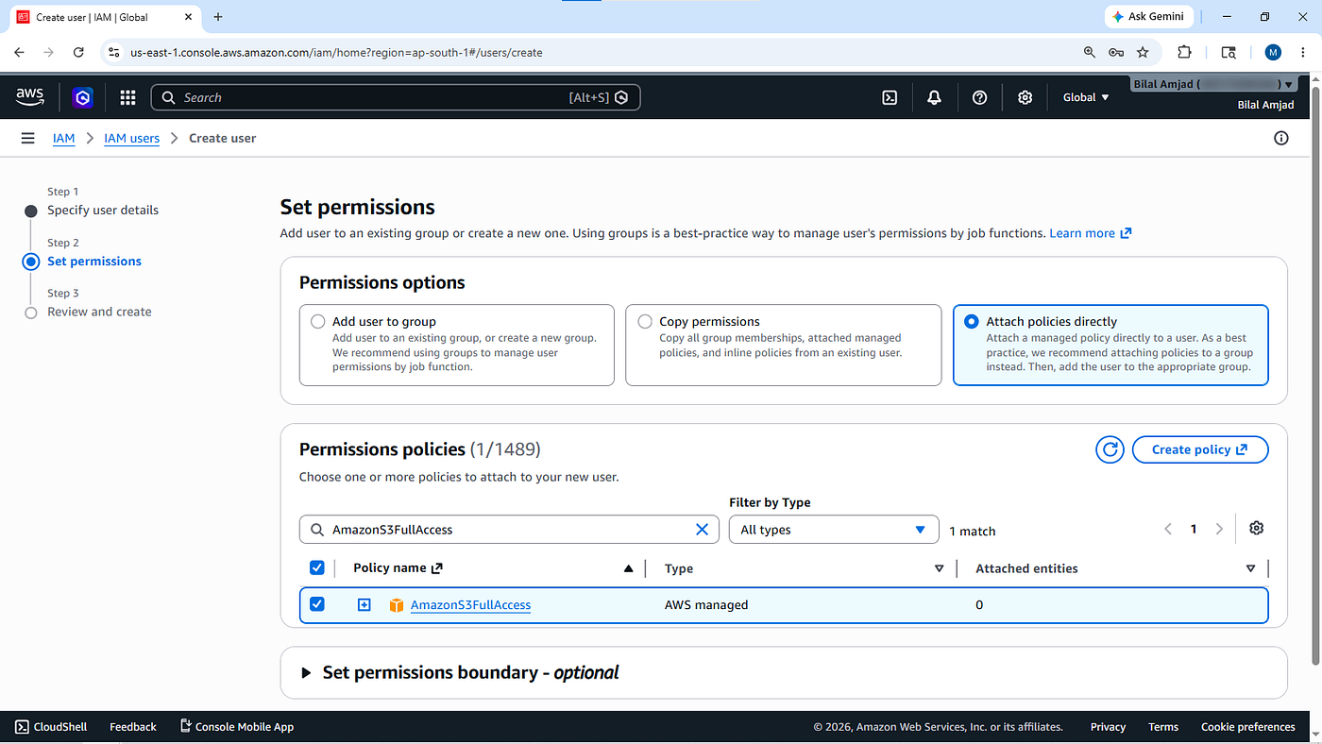Expand Set permissions boundary section
Image resolution: width=1322 pixels, height=744 pixels.
click(306, 673)
